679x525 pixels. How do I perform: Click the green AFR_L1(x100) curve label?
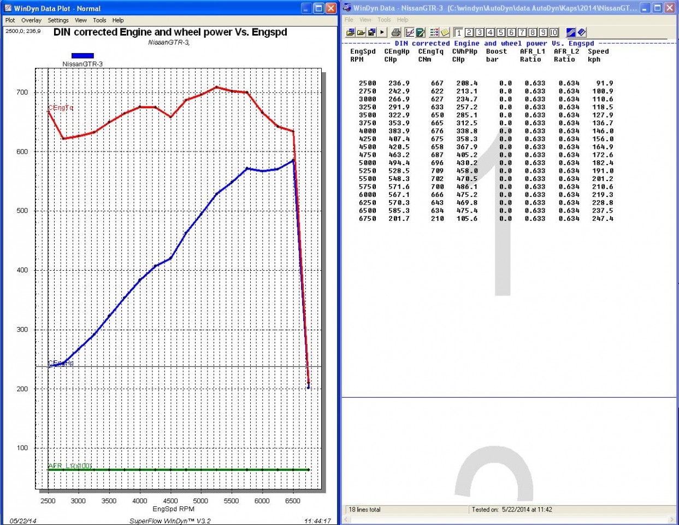pos(70,466)
